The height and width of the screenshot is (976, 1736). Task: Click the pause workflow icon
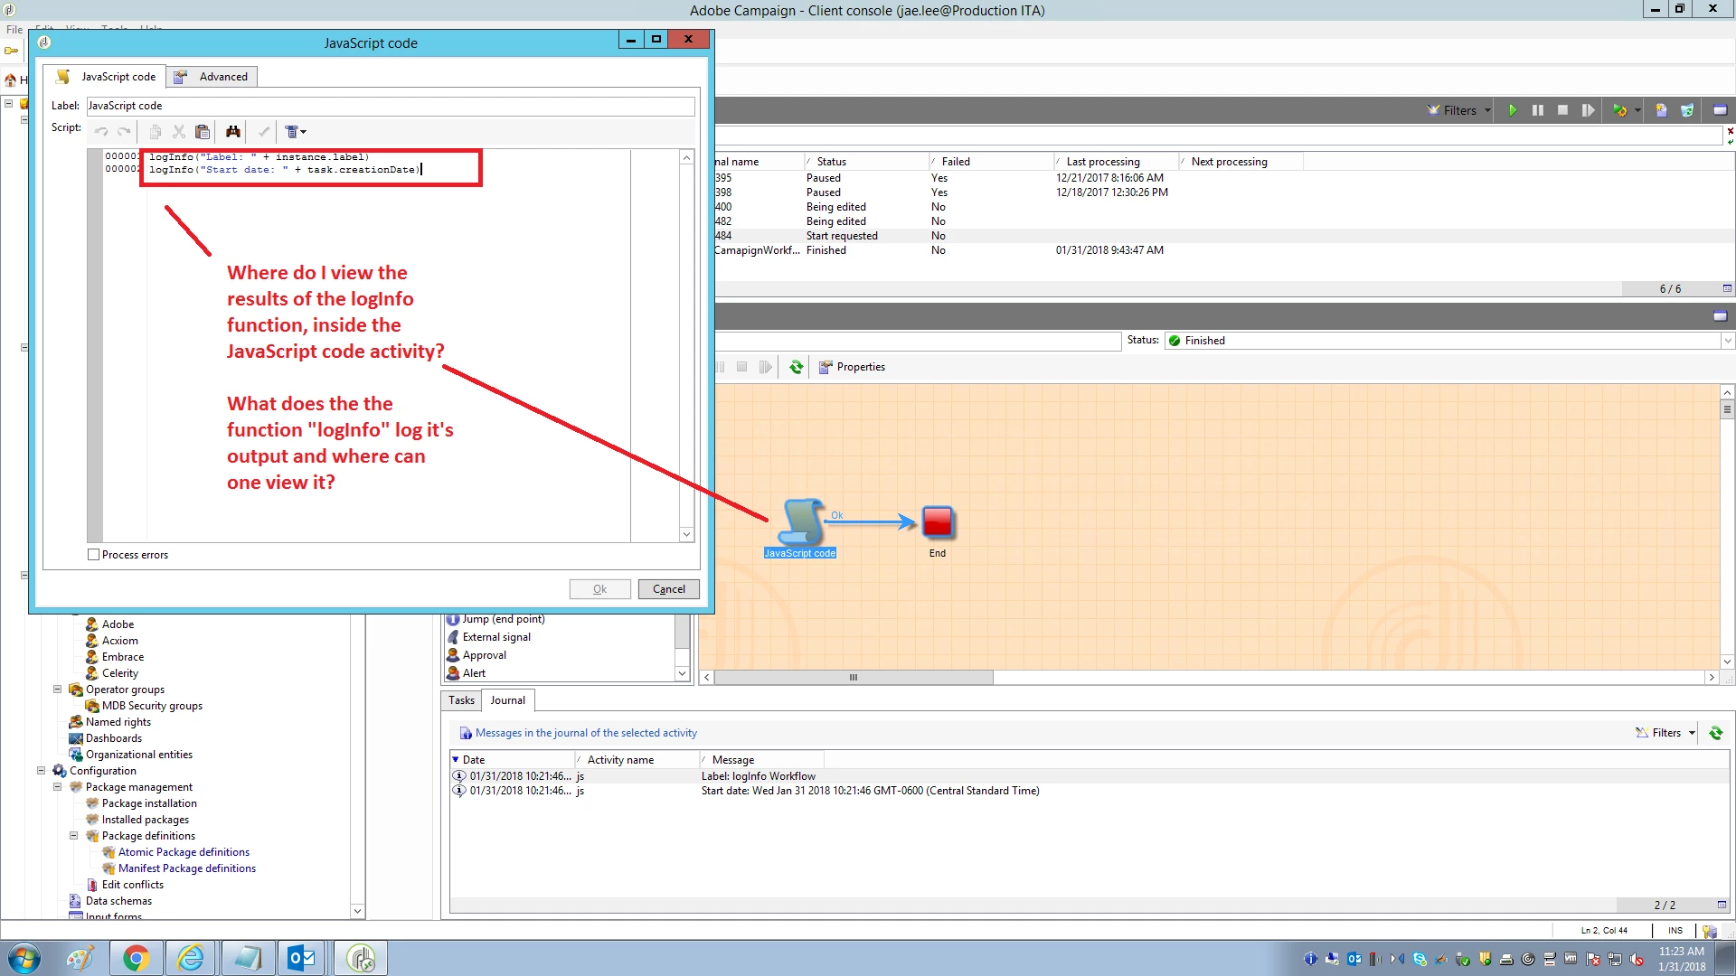click(1538, 110)
